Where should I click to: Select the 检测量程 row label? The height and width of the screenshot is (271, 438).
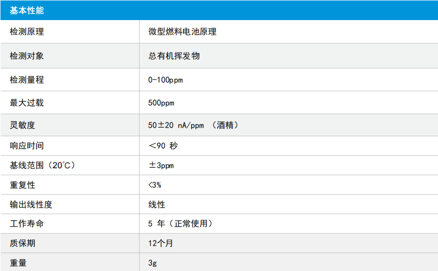point(27,80)
